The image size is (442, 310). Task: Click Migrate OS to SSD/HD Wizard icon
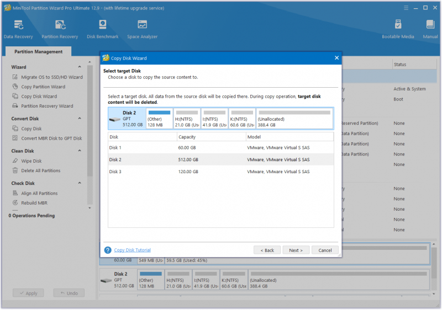tap(15, 77)
